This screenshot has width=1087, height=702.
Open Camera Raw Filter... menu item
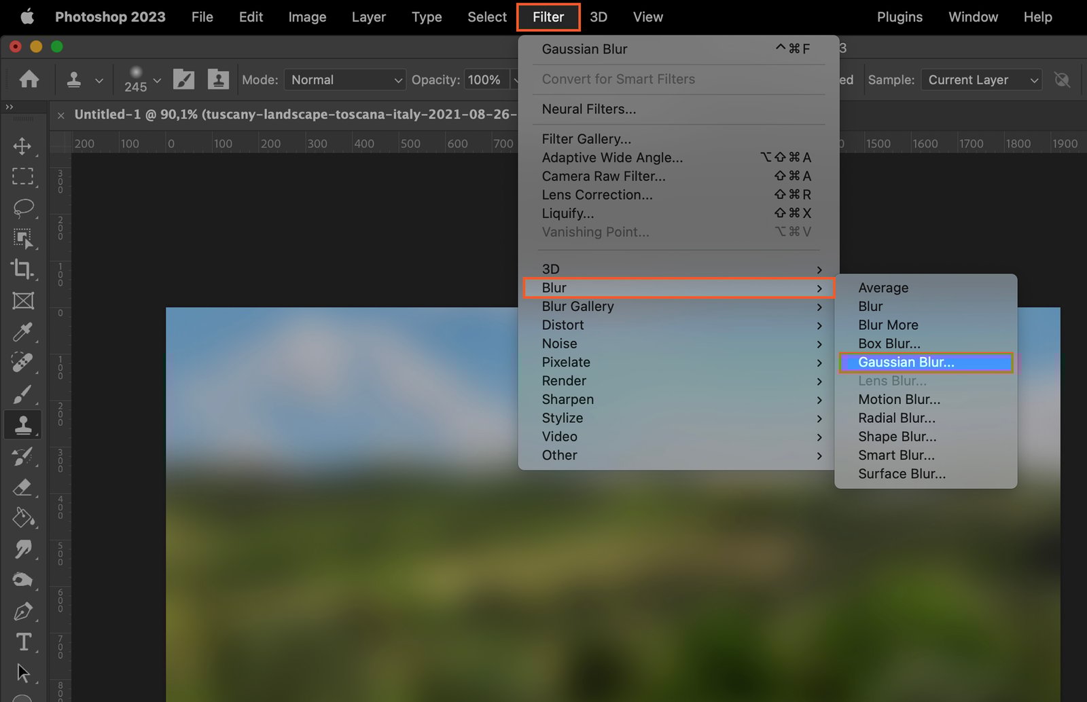pos(603,177)
